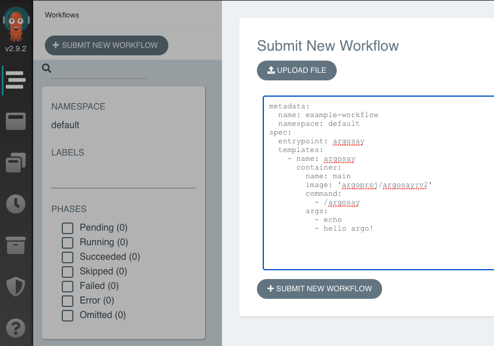Check the Skipped phase checkbox

click(x=68, y=271)
